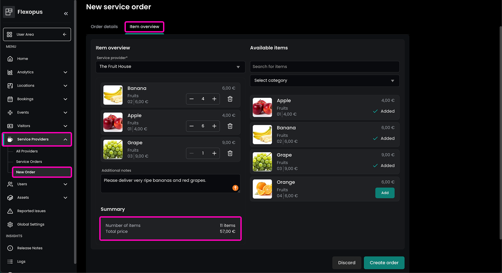Open the Select category dropdown
The image size is (502, 273).
tap(324, 81)
